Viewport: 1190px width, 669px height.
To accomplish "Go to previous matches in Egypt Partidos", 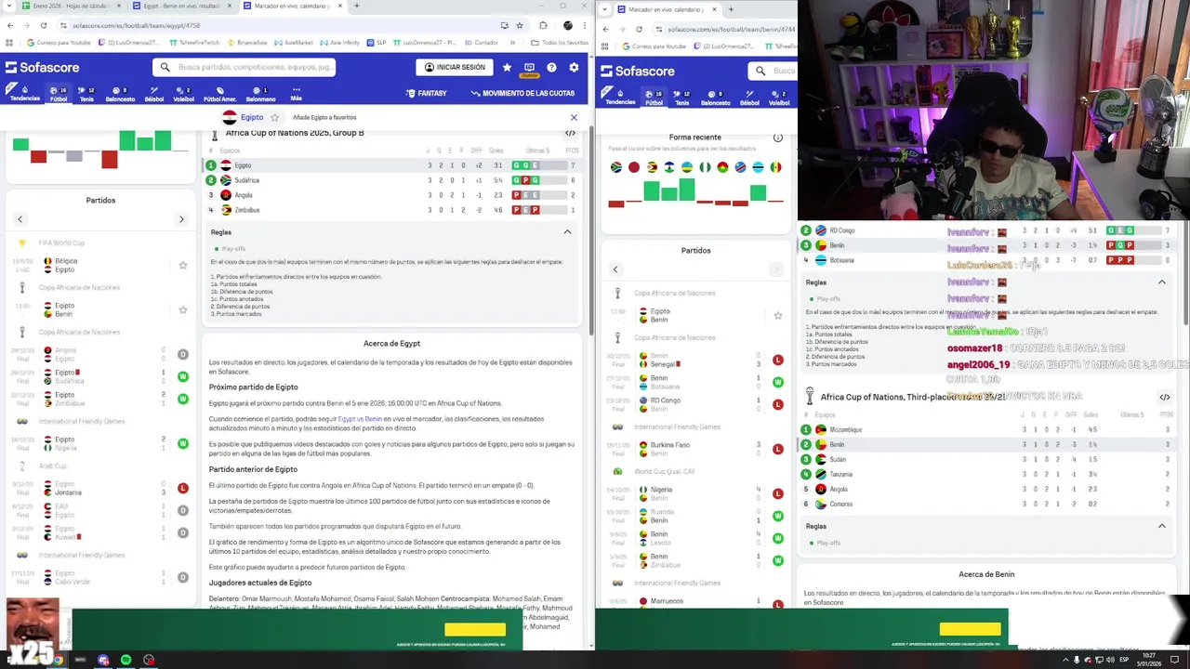I will pos(20,219).
